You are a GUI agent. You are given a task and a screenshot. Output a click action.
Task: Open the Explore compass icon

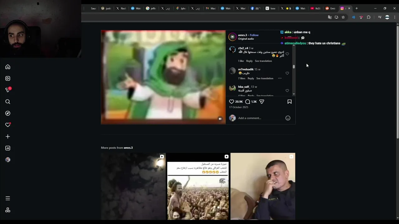click(x=8, y=113)
